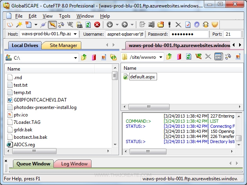The height and width of the screenshot is (185, 247).
Task: Click the Name column header in local pane
Action: [50, 69]
